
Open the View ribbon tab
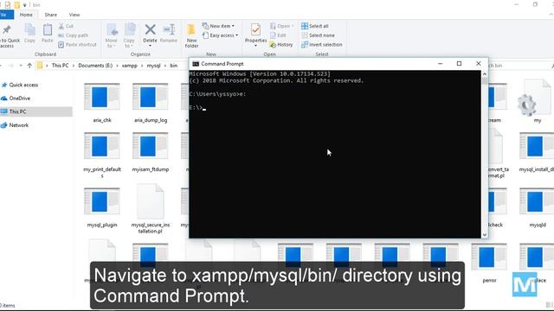click(74, 15)
